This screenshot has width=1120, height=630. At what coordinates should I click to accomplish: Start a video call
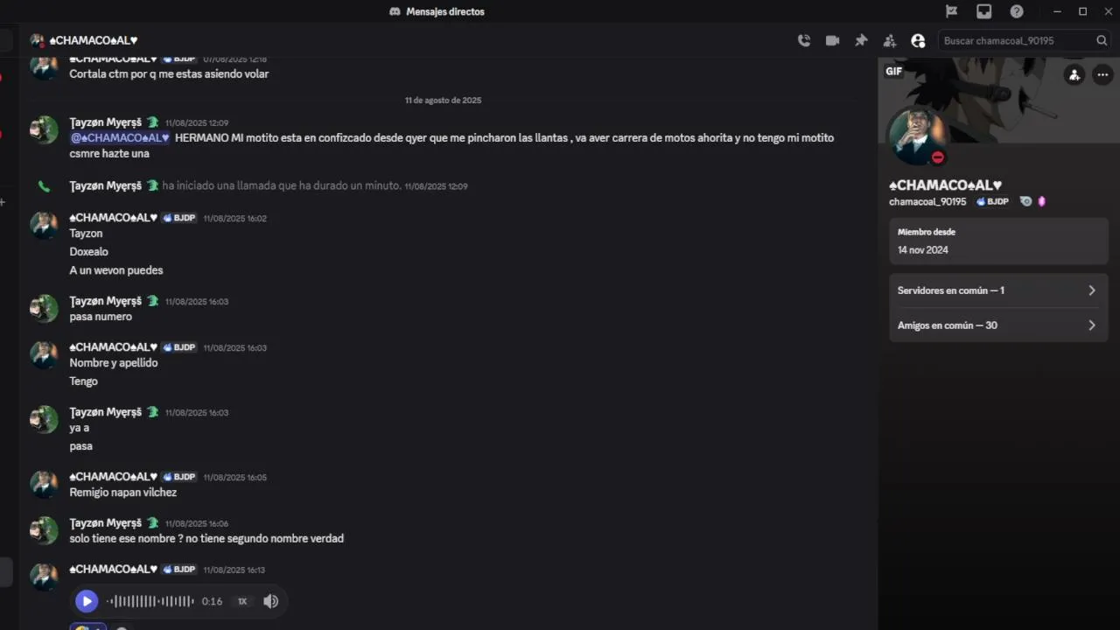pos(832,40)
